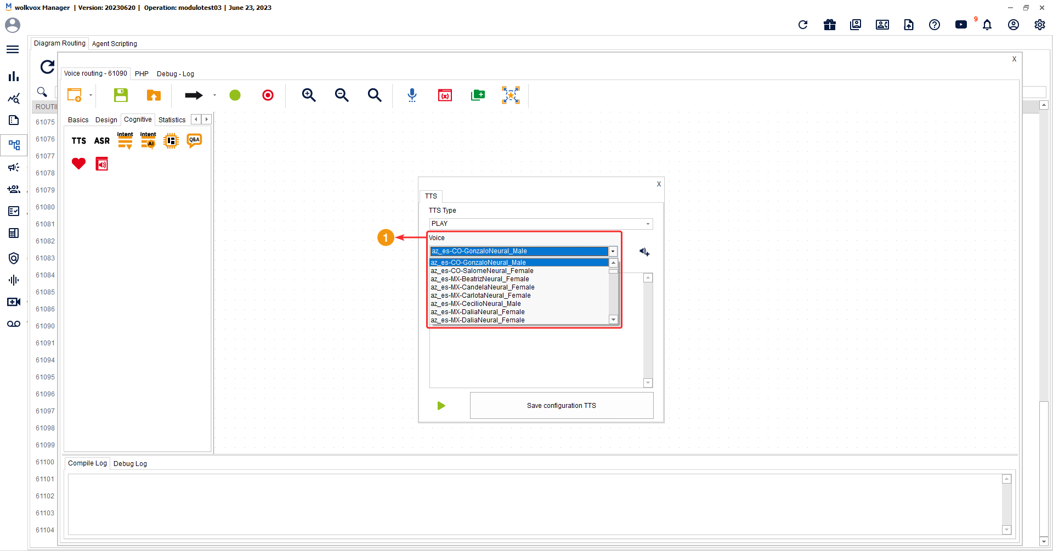Click the red target record icon
The width and height of the screenshot is (1053, 551).
[268, 95]
